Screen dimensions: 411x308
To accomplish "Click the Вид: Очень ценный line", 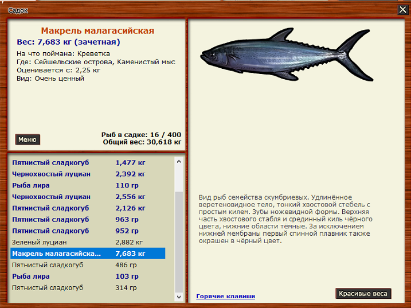I will click(50, 79).
